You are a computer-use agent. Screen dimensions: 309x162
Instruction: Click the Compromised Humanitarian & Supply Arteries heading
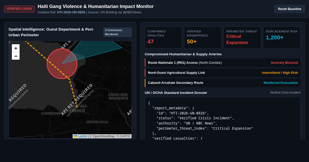pos(183,54)
